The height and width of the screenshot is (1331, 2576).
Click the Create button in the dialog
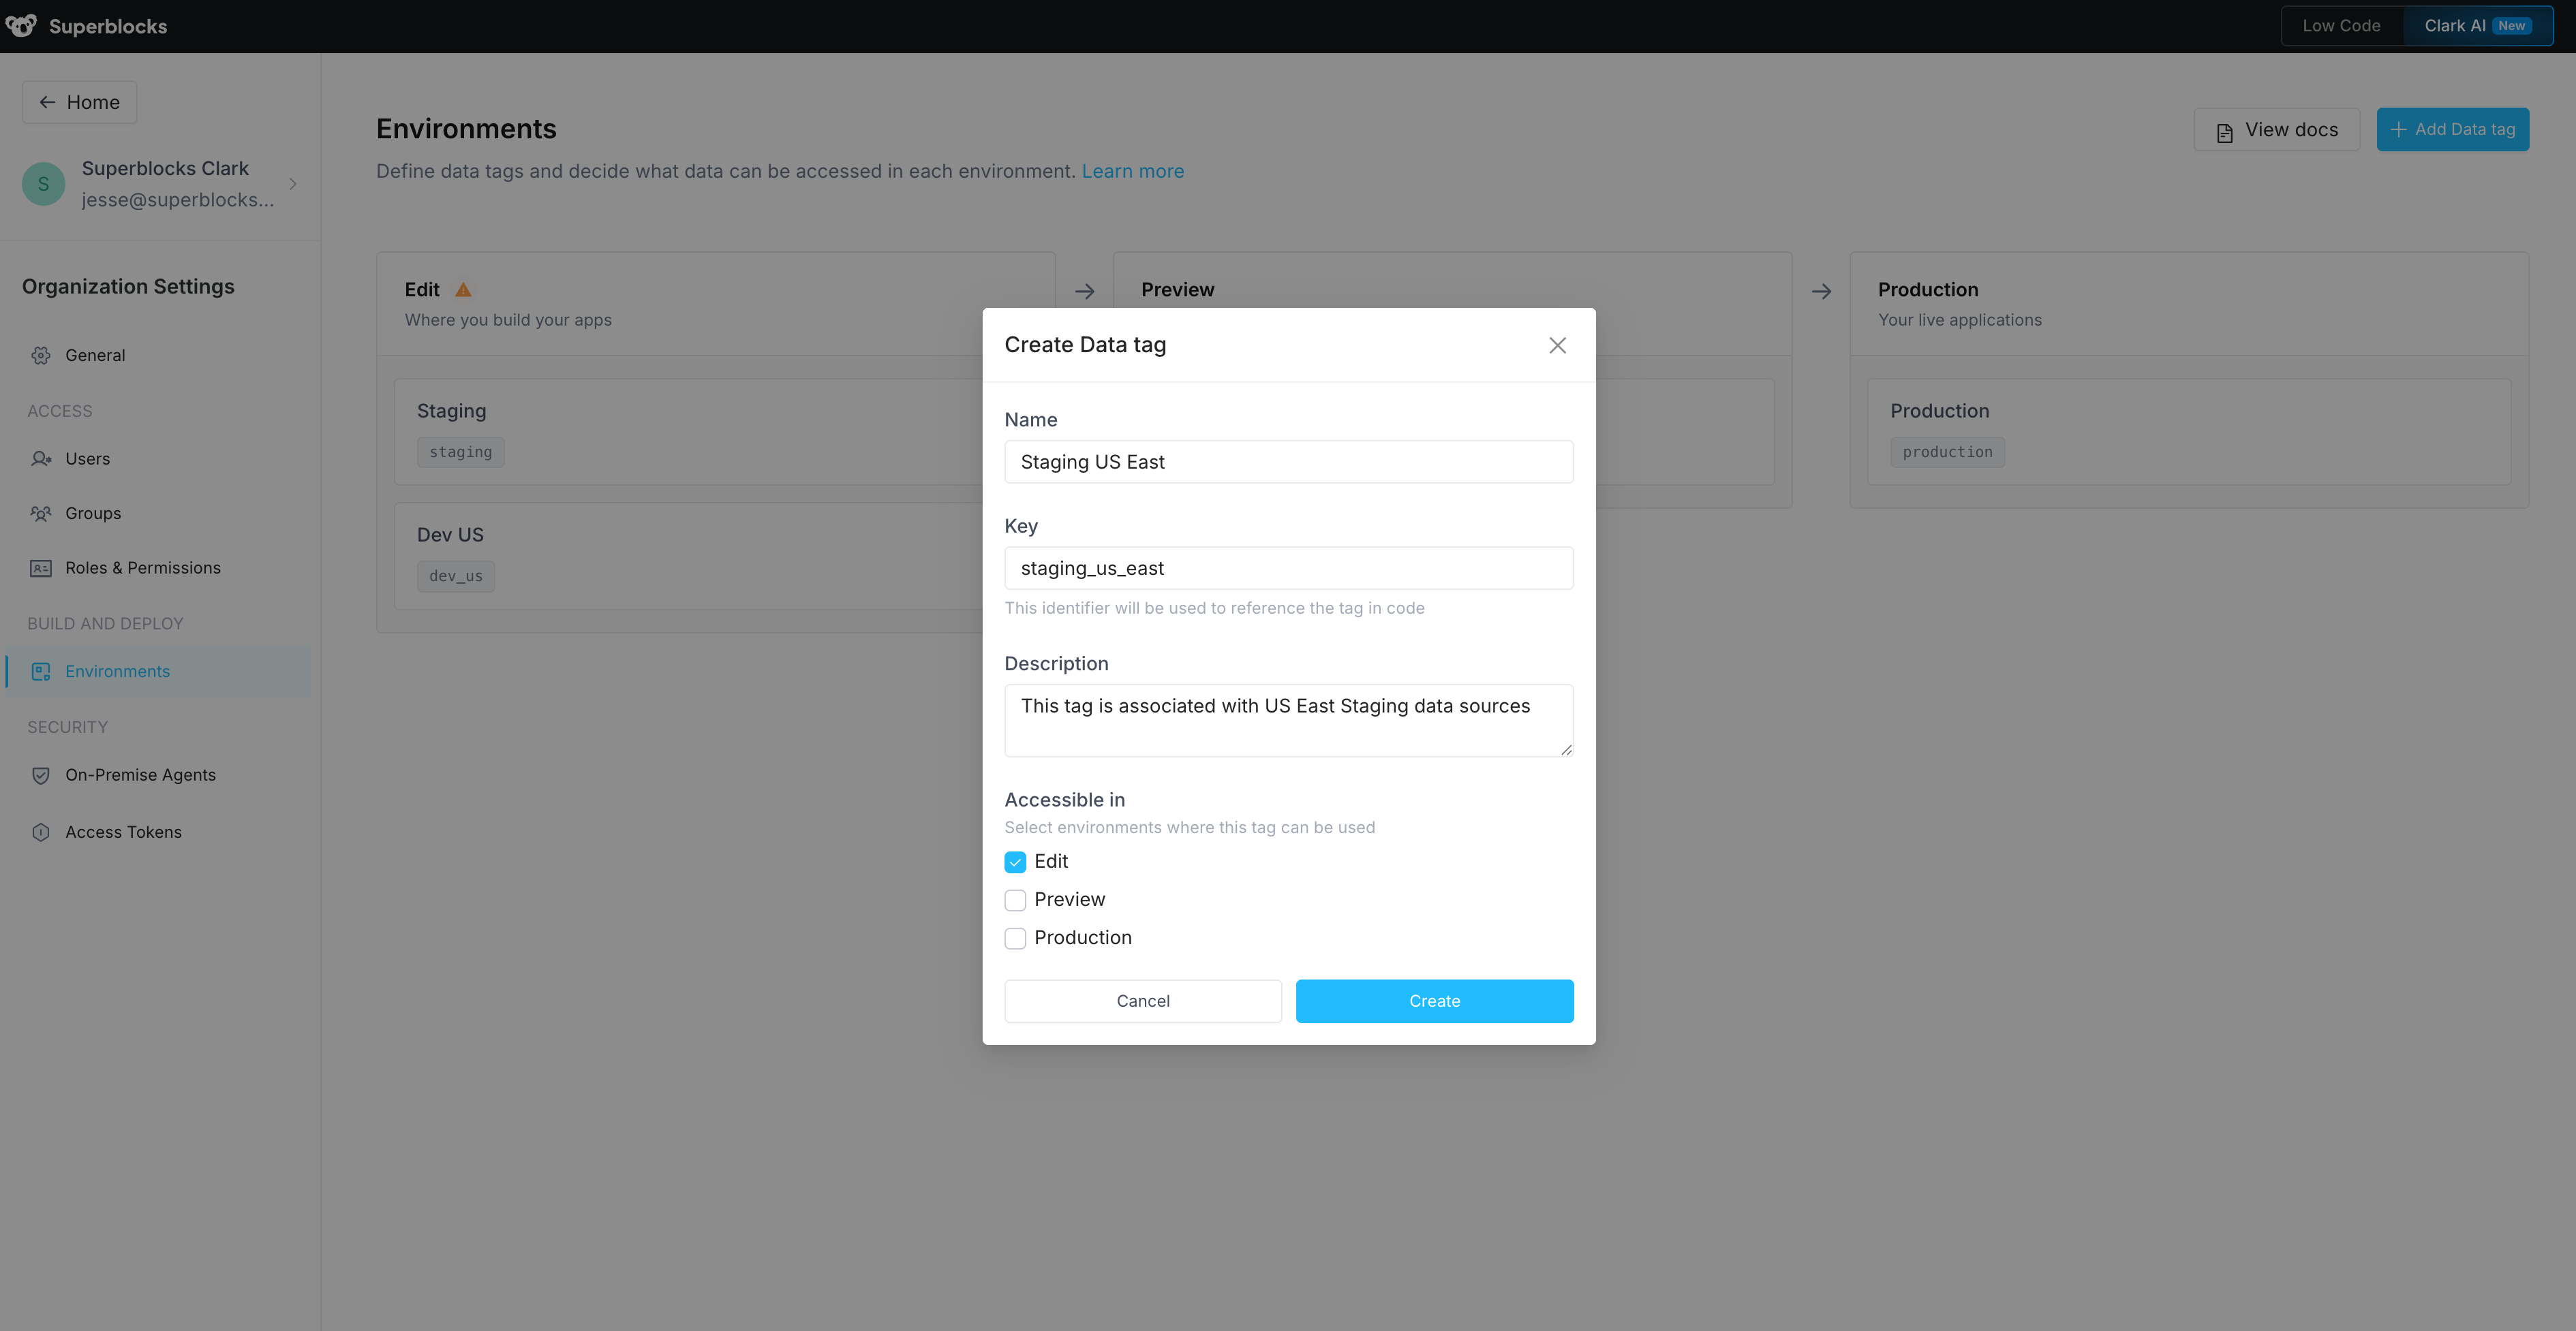click(1434, 1000)
